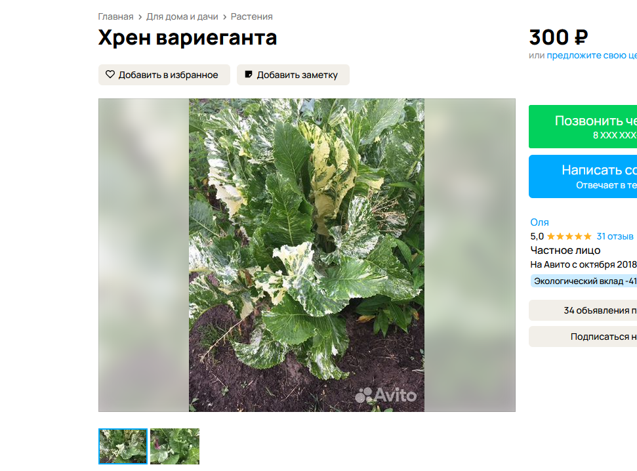Select the second photo thumbnail
The height and width of the screenshot is (471, 637).
[x=175, y=446]
